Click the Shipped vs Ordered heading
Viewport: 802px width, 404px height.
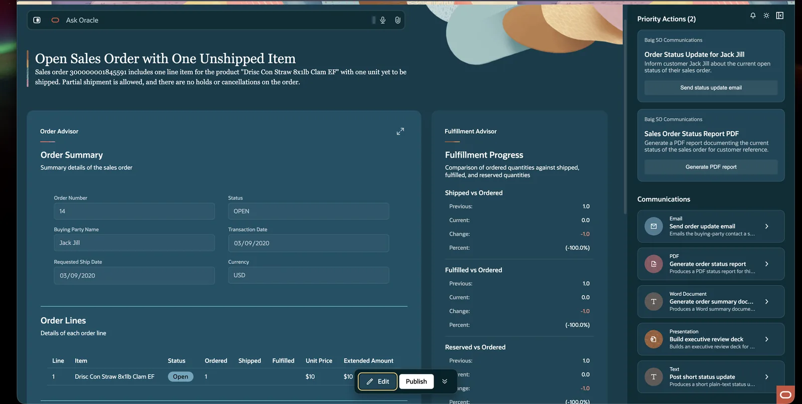click(474, 193)
